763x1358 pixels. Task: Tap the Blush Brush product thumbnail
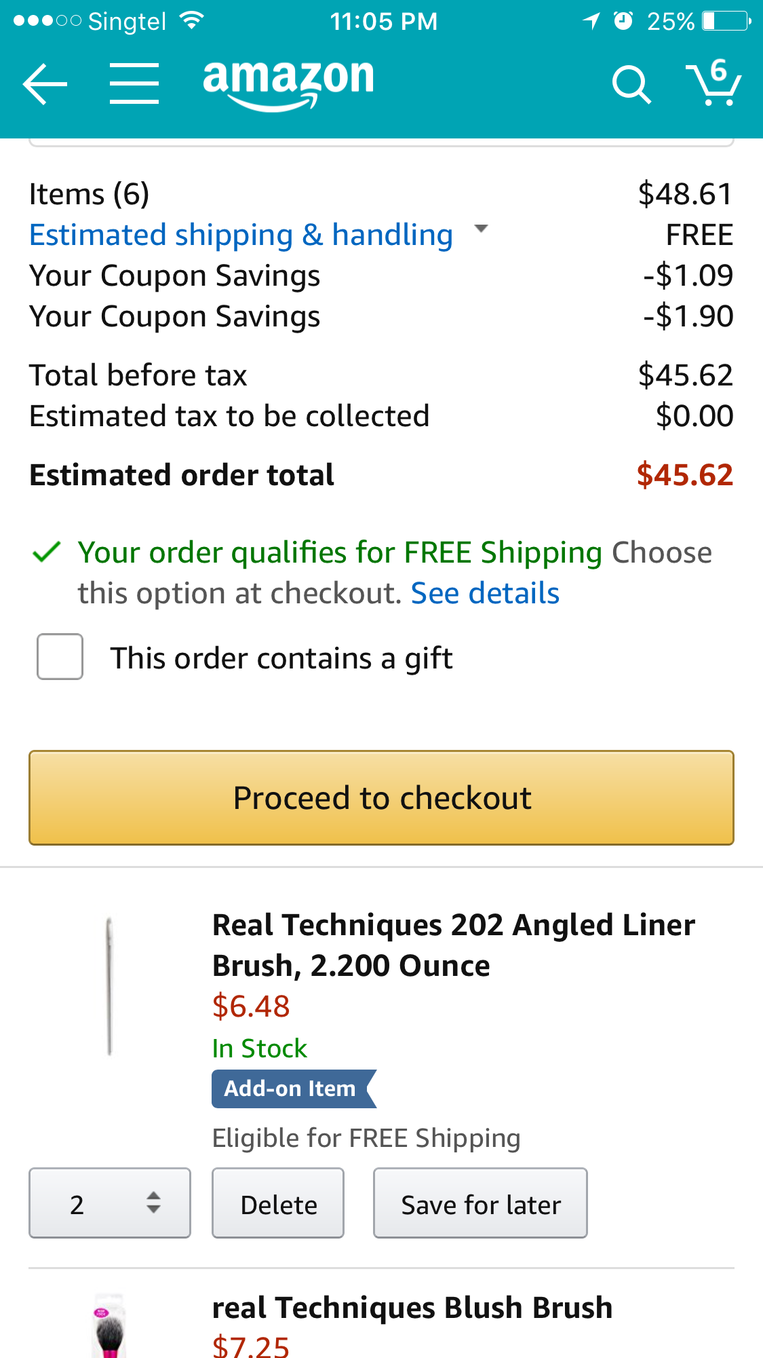pyautogui.click(x=109, y=1326)
